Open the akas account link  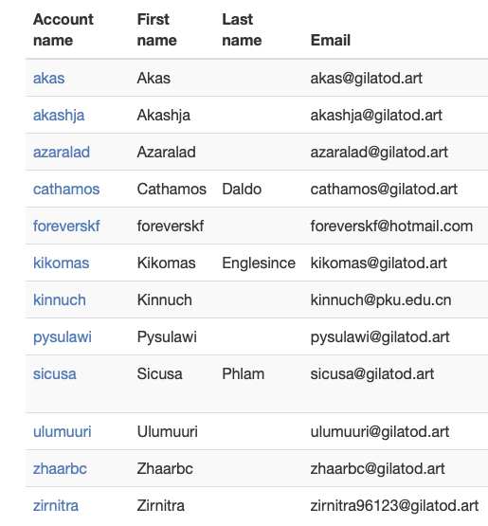[48, 78]
